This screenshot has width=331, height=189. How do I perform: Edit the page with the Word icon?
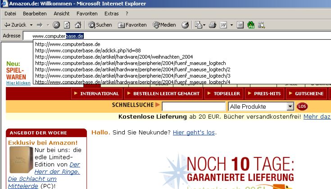tap(223, 25)
